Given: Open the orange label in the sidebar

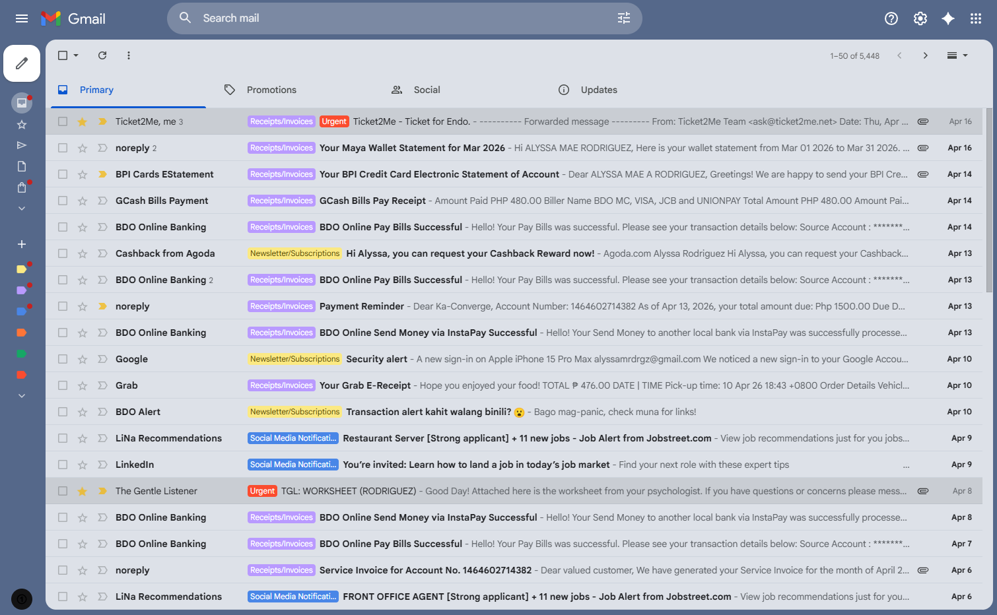Looking at the screenshot, I should tap(21, 333).
